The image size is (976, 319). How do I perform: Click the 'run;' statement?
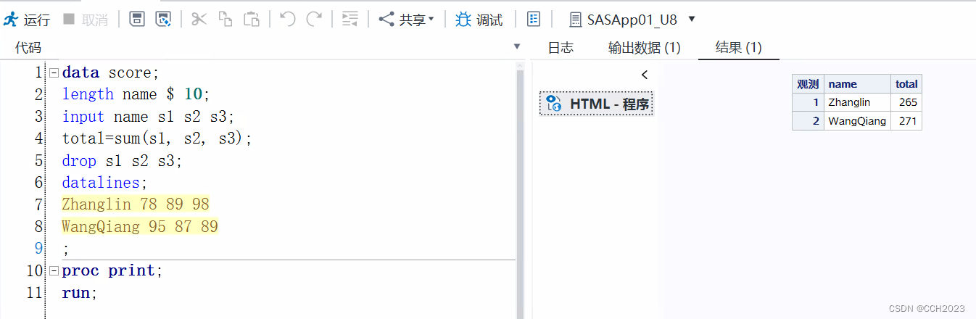pos(80,293)
